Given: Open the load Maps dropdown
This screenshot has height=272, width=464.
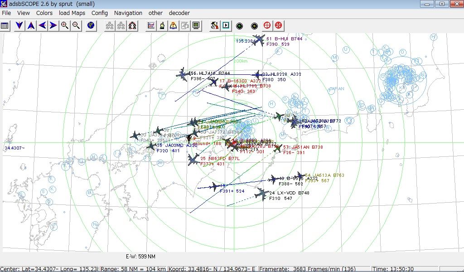Looking at the screenshot, I should [72, 13].
